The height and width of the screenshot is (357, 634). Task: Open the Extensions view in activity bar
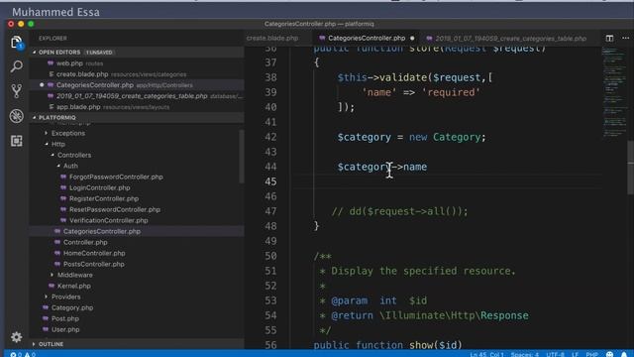point(16,141)
